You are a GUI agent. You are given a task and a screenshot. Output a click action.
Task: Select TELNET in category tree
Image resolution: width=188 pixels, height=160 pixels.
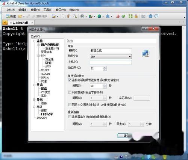[x=45, y=70]
